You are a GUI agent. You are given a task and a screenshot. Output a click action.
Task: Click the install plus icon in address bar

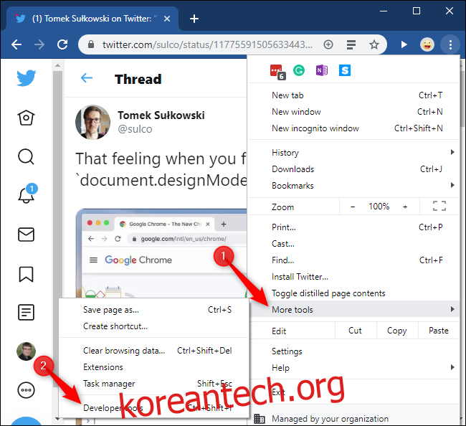(328, 44)
